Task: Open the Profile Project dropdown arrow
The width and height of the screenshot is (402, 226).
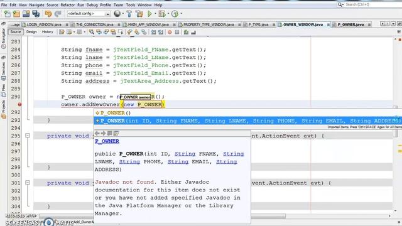Action: pyautogui.click(x=182, y=14)
